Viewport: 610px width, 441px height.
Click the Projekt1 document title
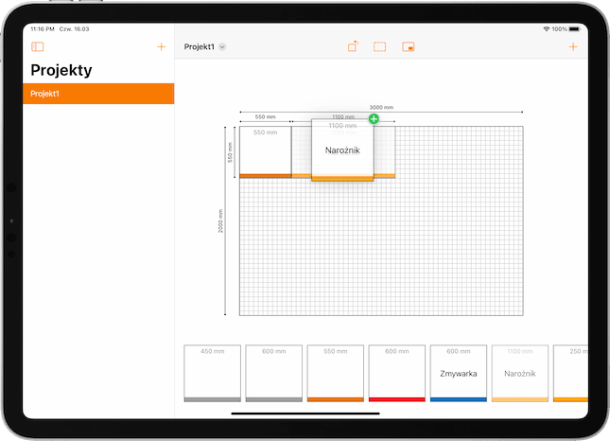(200, 46)
